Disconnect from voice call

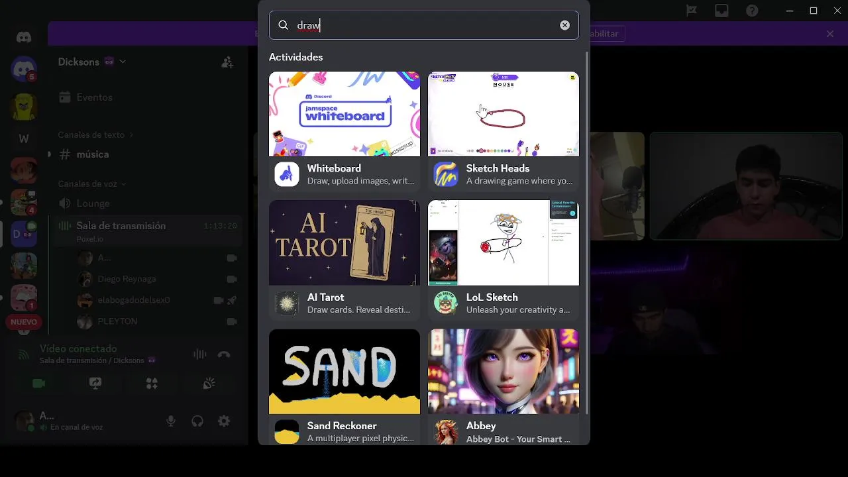tap(224, 354)
